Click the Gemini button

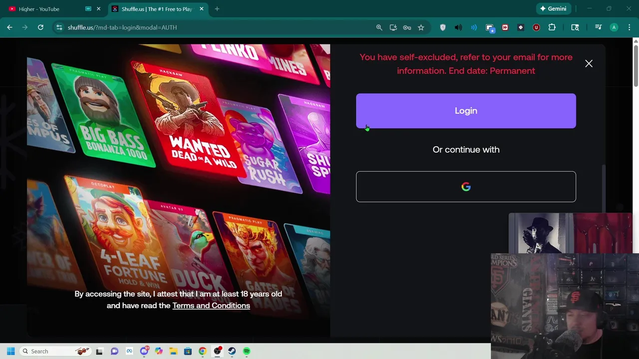coord(553,8)
